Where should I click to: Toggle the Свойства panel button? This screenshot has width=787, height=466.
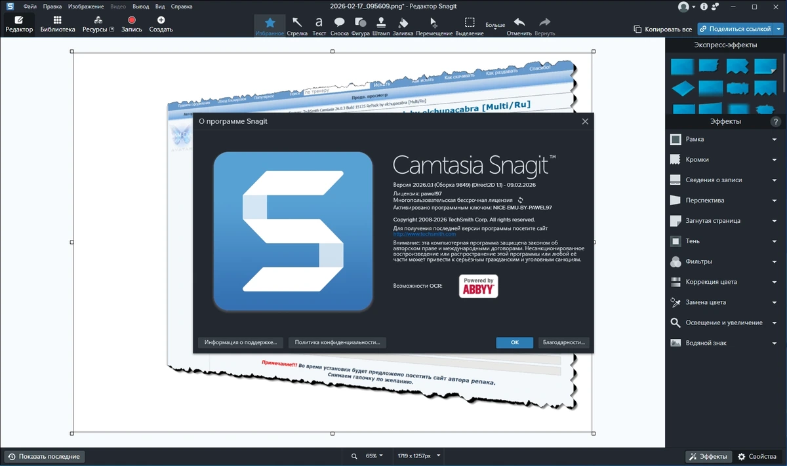click(757, 456)
